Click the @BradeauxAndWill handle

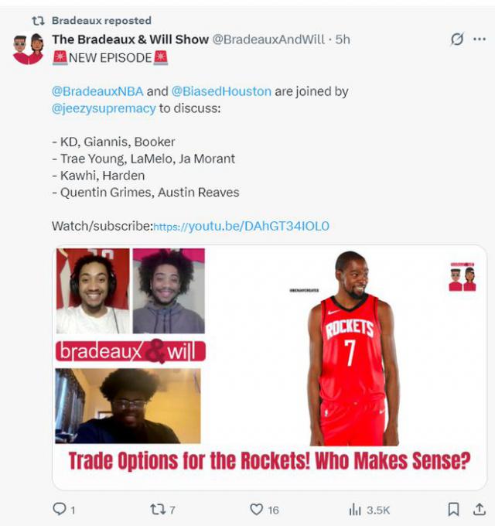point(268,39)
